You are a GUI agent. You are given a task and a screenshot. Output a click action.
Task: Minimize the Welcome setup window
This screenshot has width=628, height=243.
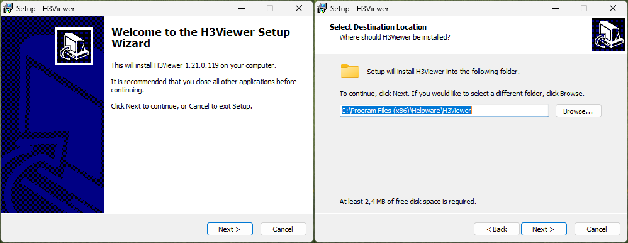(242, 8)
